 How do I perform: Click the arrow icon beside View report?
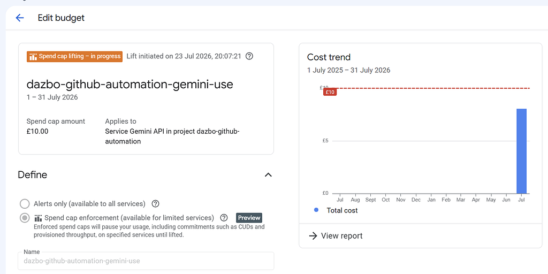313,236
